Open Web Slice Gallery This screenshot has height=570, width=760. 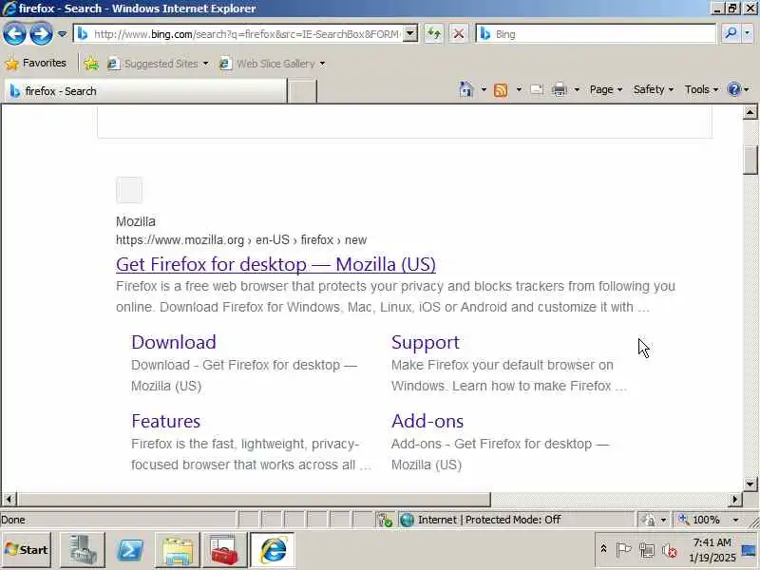point(272,64)
